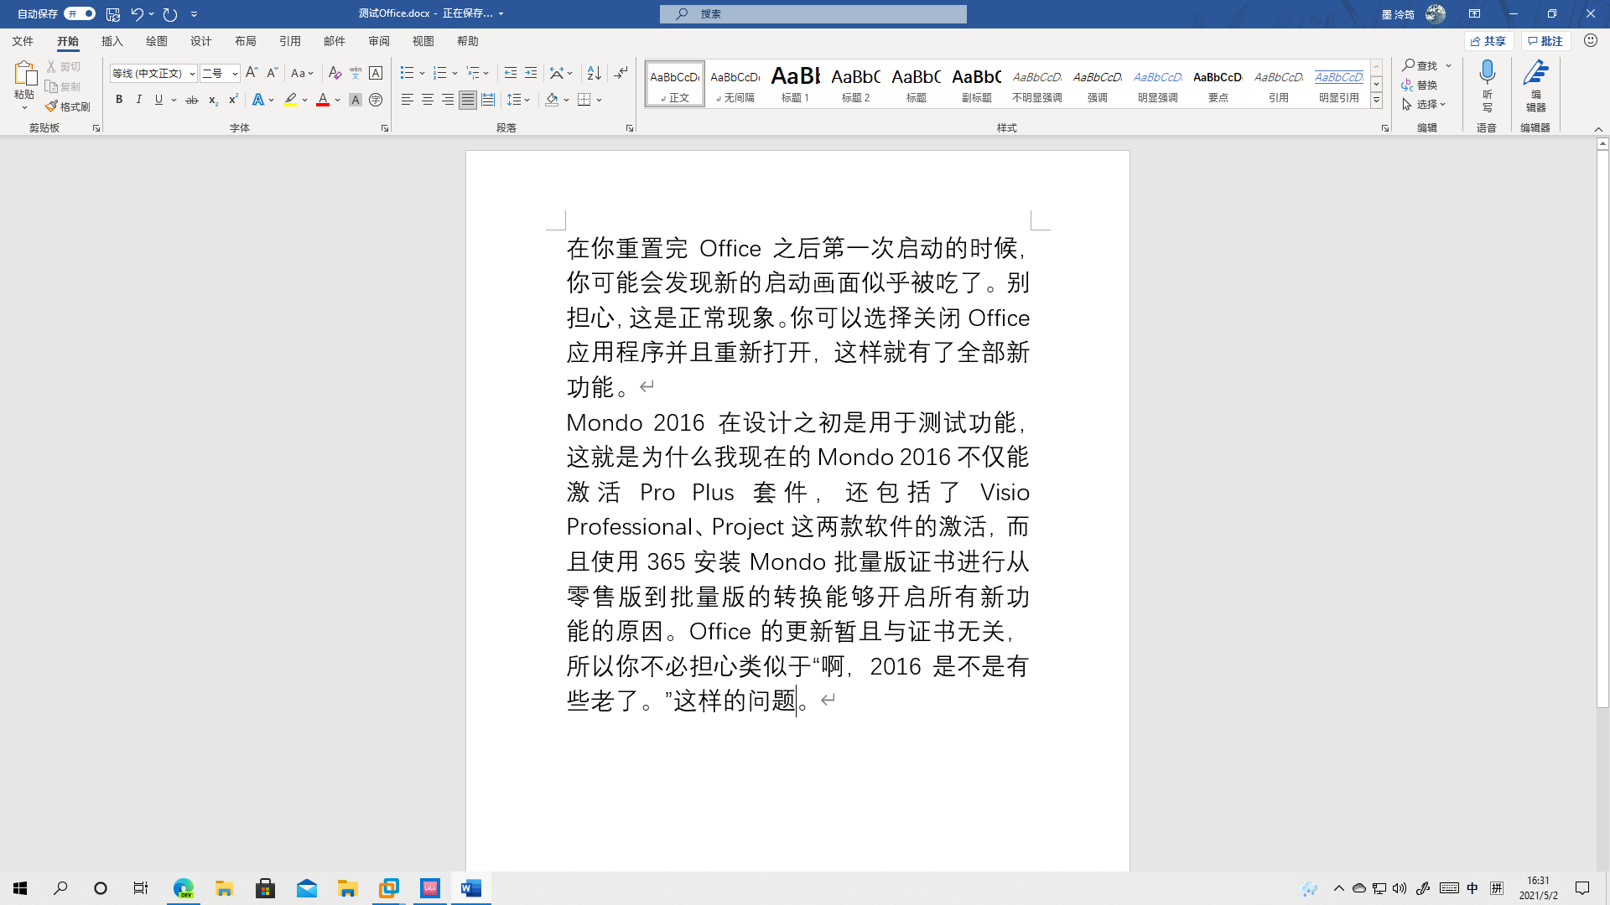The image size is (1610, 905).
Task: Apply the 标题 1 style
Action: (x=795, y=84)
